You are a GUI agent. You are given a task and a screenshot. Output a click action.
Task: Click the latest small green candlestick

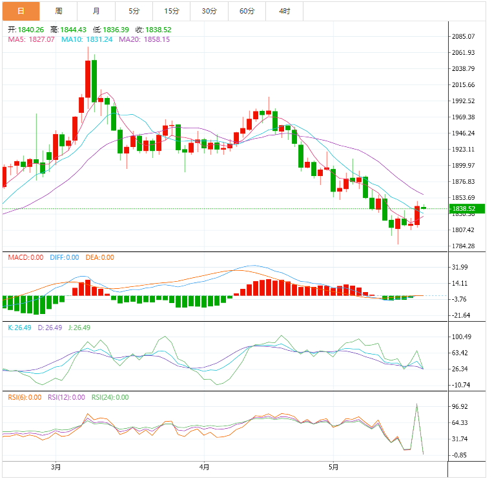pyautogui.click(x=424, y=208)
